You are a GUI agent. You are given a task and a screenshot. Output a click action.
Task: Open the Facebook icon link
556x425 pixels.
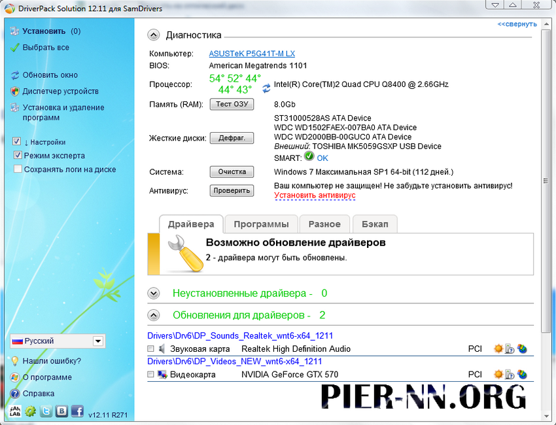point(77,411)
